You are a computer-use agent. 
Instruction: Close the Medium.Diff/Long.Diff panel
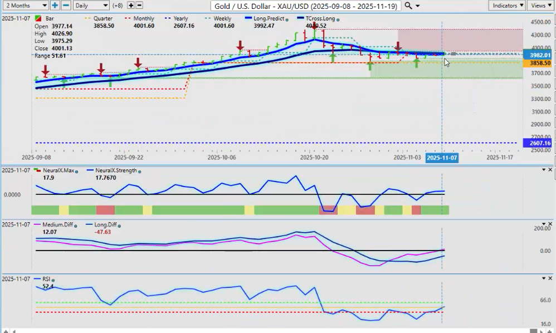[x=551, y=224]
